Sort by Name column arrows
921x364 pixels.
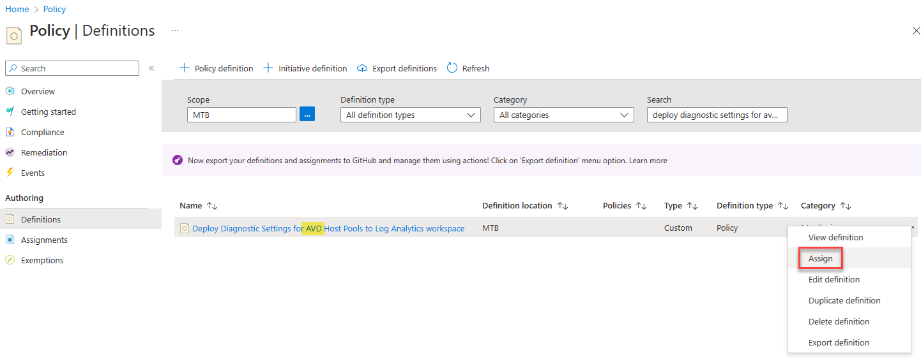(212, 206)
